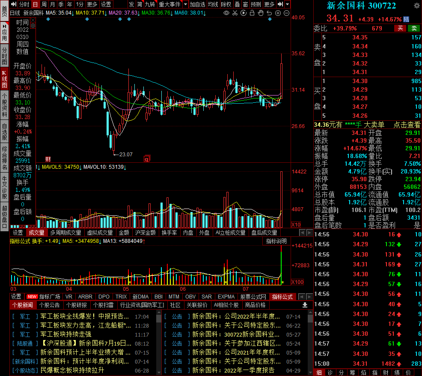Viewport: 422px width, 376px height.
Task: Open the settings gear beside stock title
Action: 416,6
